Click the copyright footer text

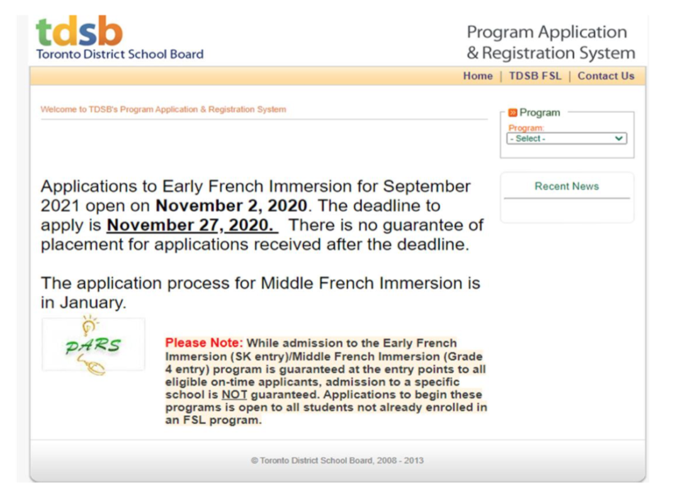point(337,460)
